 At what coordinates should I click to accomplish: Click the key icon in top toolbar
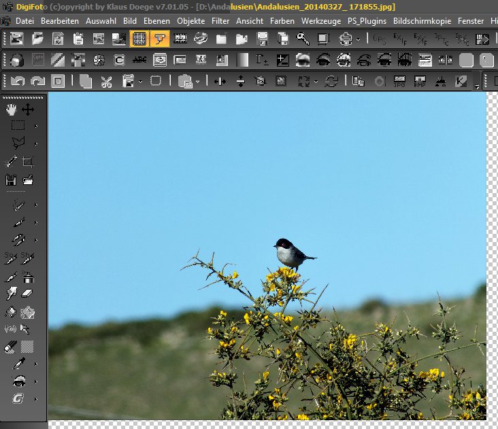tap(303, 39)
